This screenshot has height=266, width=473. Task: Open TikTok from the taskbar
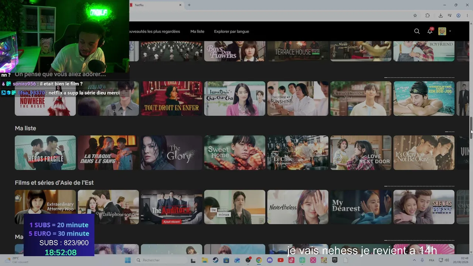click(x=291, y=260)
